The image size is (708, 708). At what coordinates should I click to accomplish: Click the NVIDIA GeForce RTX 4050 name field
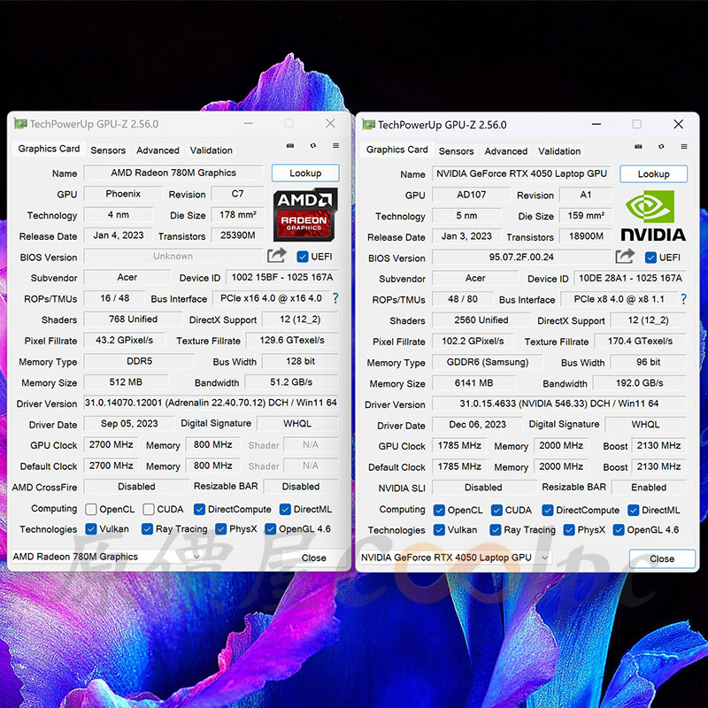tap(521, 173)
